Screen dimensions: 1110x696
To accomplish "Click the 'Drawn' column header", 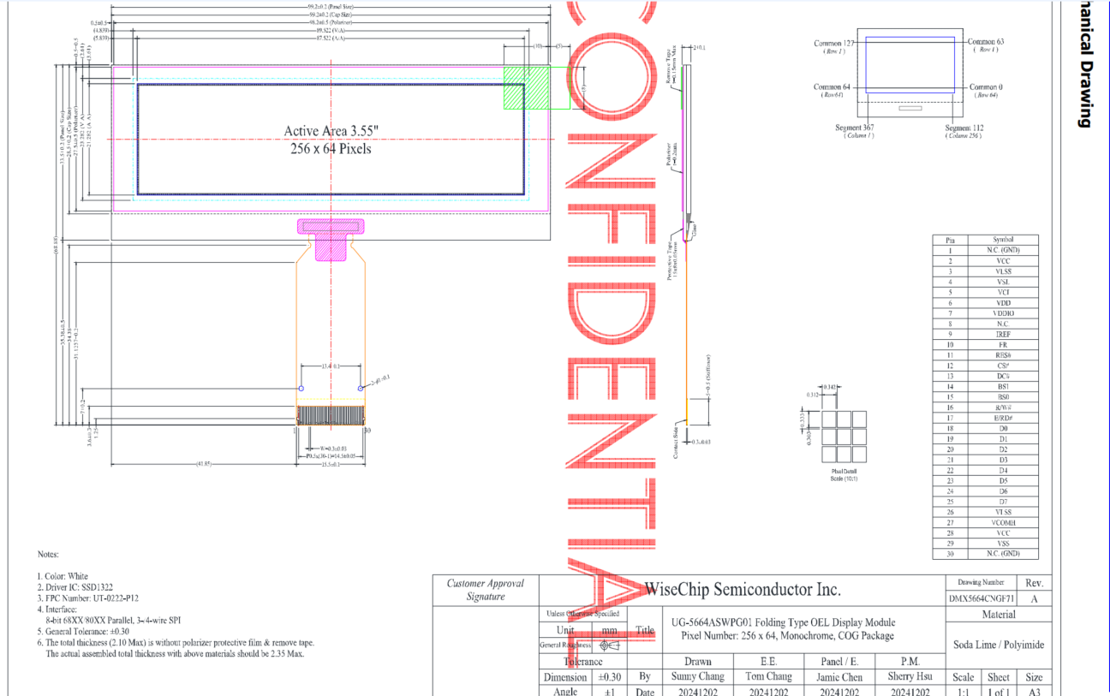I will [697, 661].
